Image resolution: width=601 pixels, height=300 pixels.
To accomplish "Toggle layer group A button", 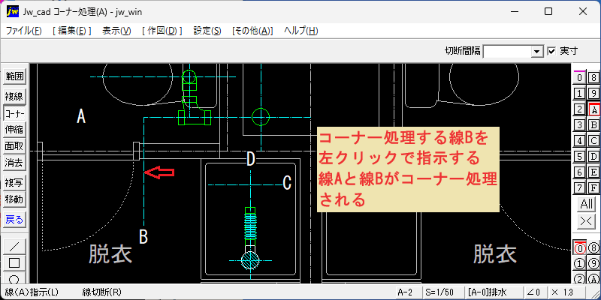I will point(593,109).
